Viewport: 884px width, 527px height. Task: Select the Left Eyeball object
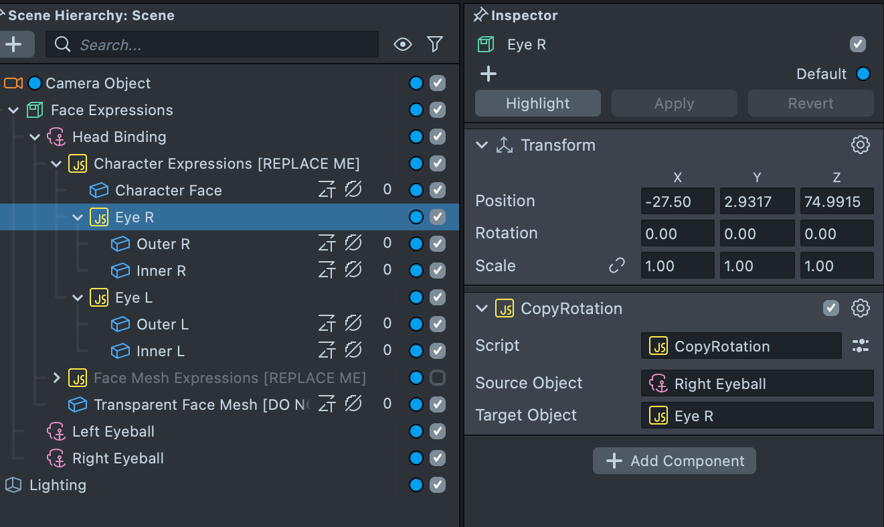[x=113, y=431]
